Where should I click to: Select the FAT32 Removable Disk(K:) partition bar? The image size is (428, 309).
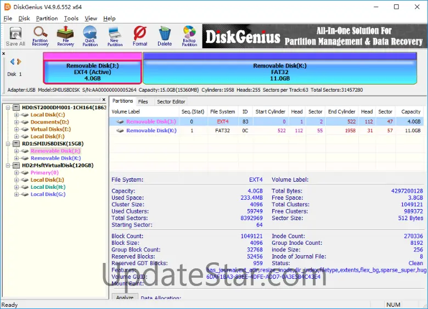click(279, 72)
